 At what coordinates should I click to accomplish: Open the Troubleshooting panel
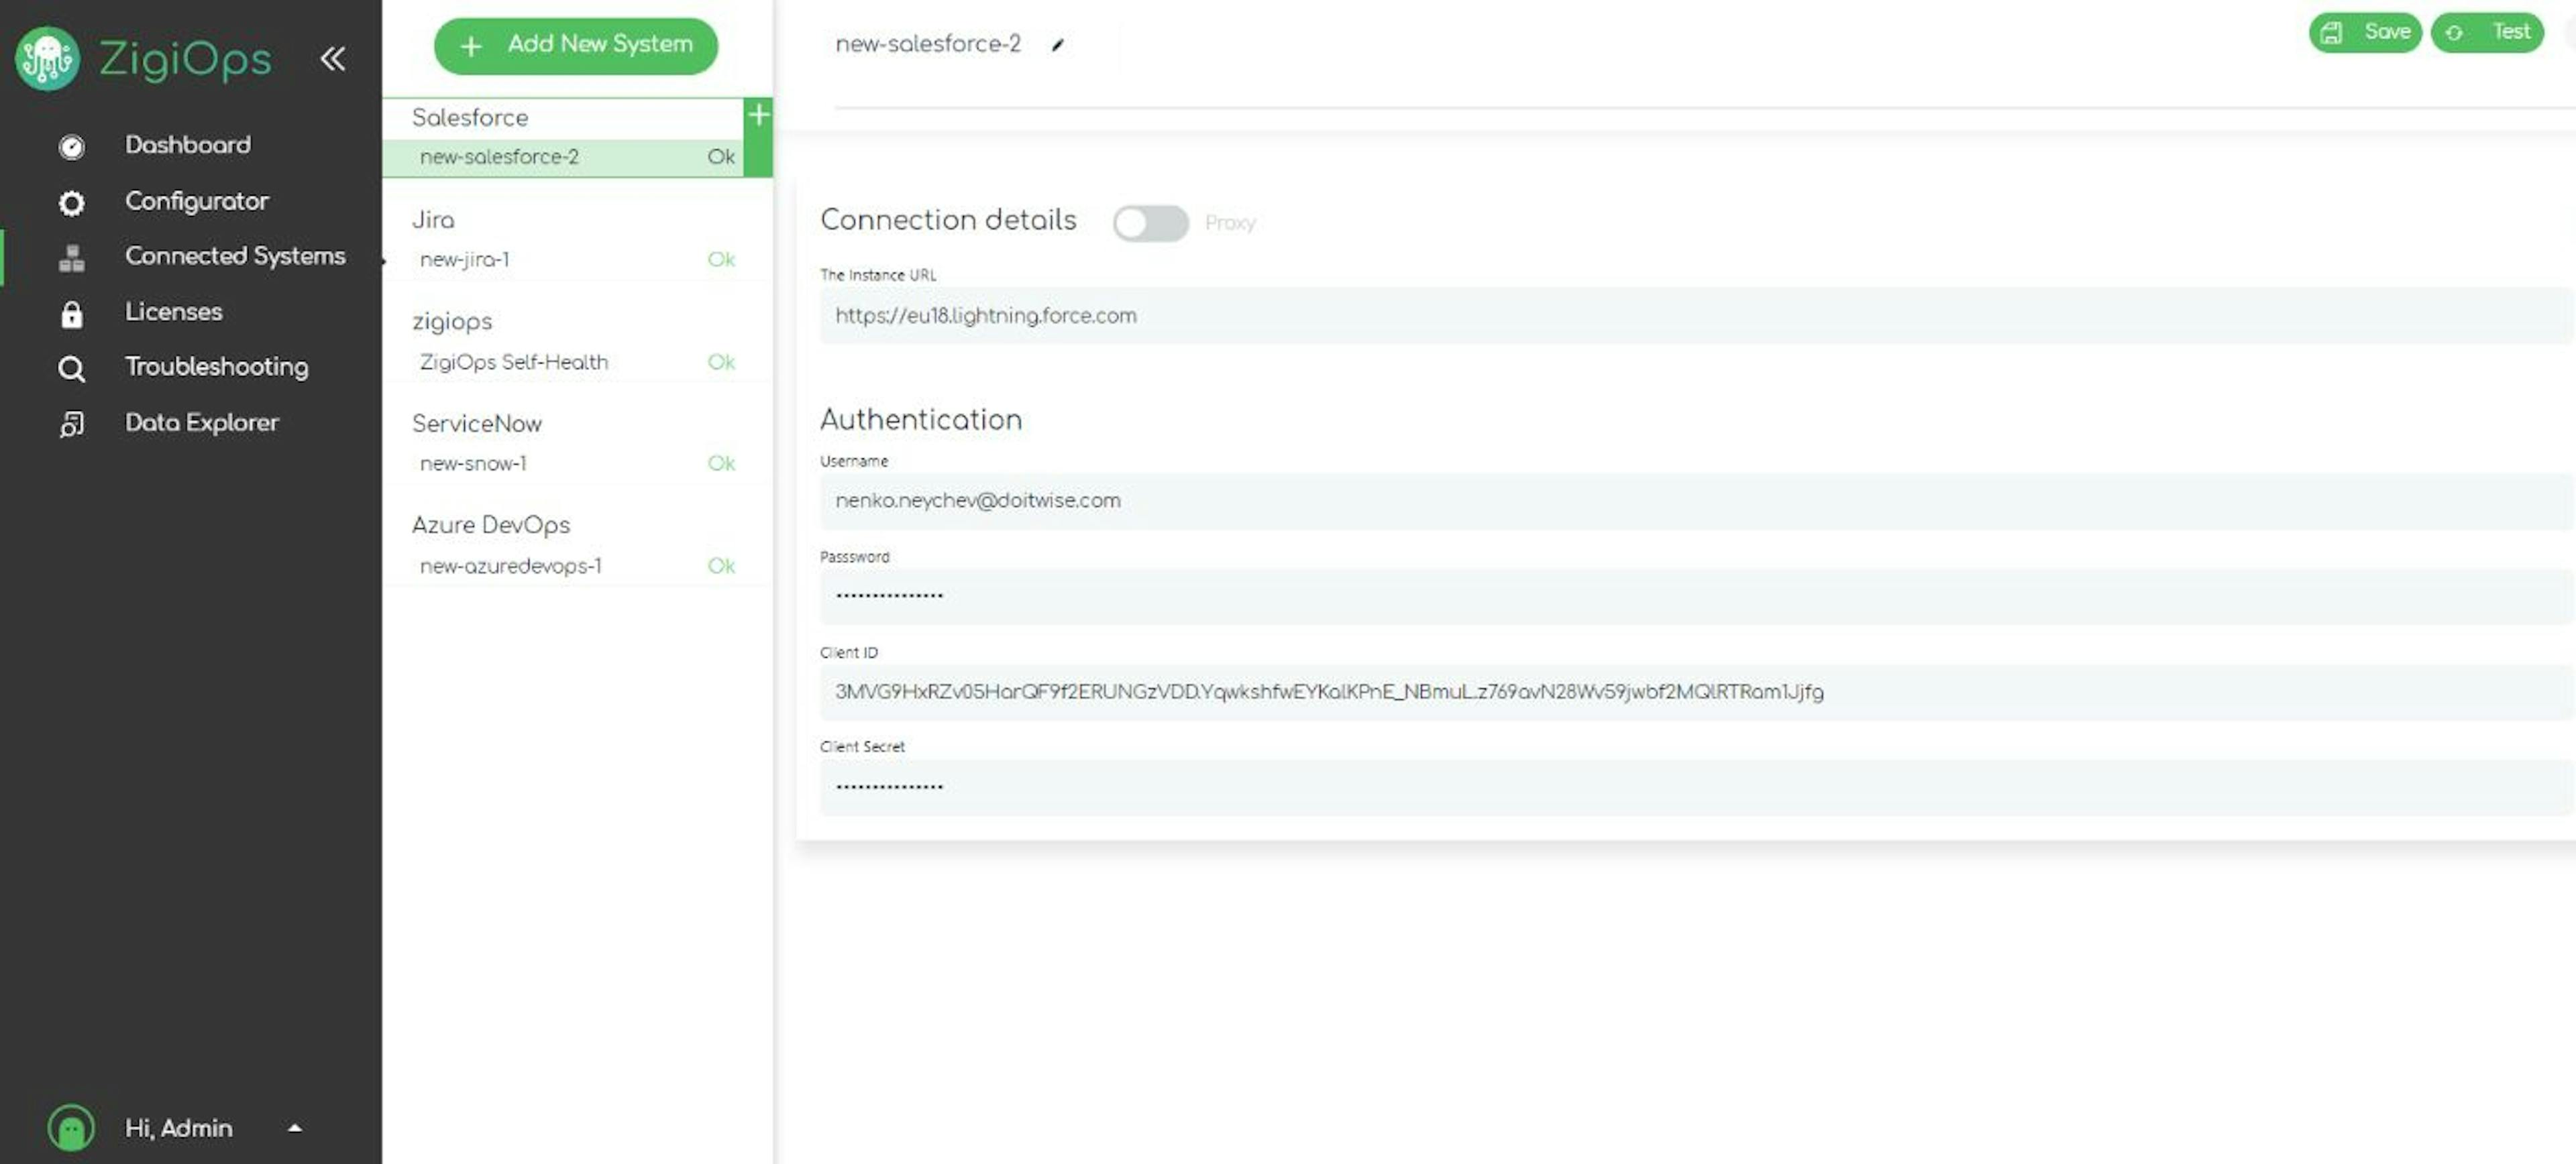215,366
